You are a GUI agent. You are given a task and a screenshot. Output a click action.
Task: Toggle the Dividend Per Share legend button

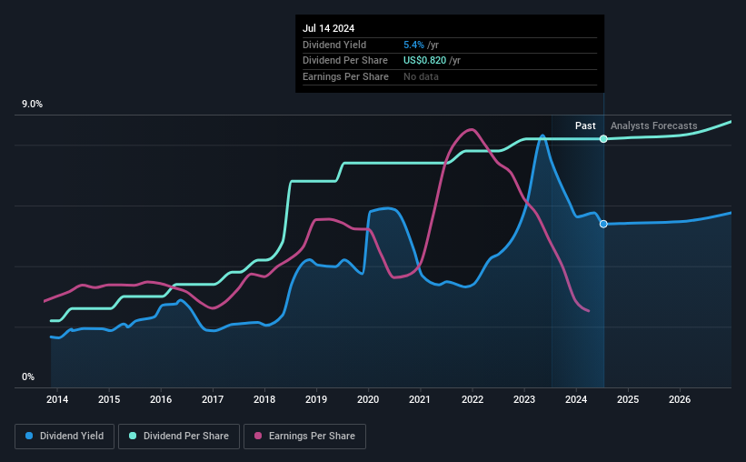[179, 437]
